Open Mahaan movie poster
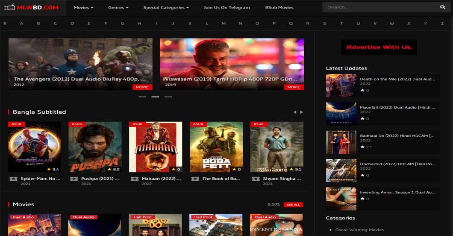 (x=156, y=147)
